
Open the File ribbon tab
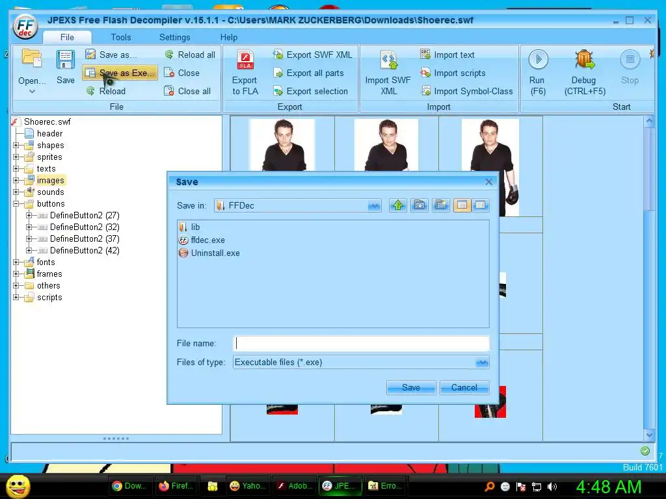click(67, 37)
